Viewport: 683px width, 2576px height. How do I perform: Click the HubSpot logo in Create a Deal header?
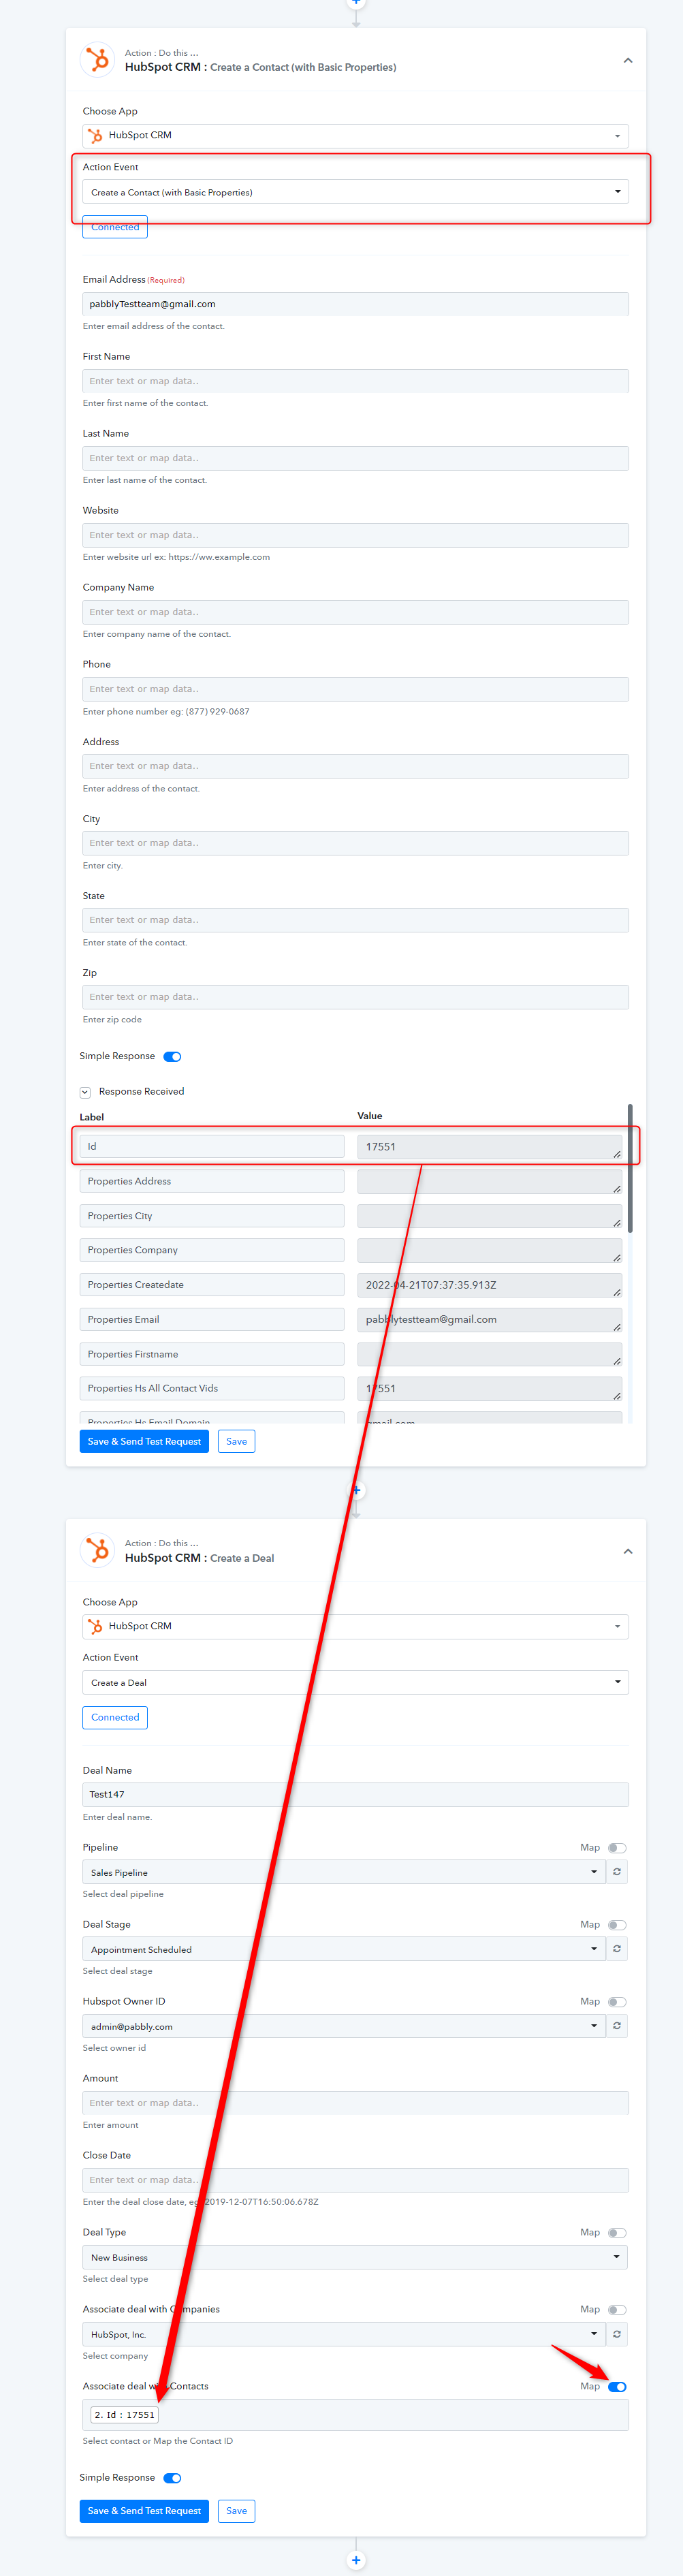tap(97, 1550)
